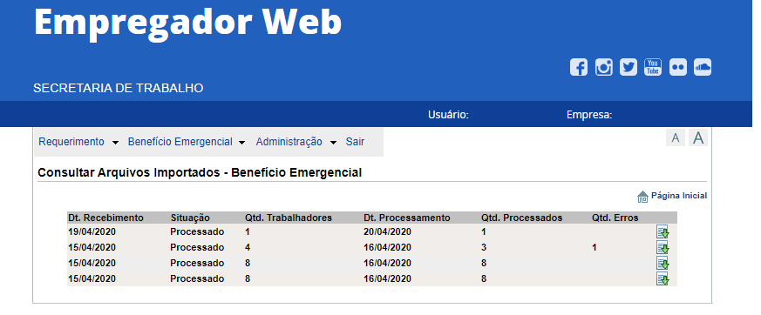Download last row's imported file

coord(662,278)
